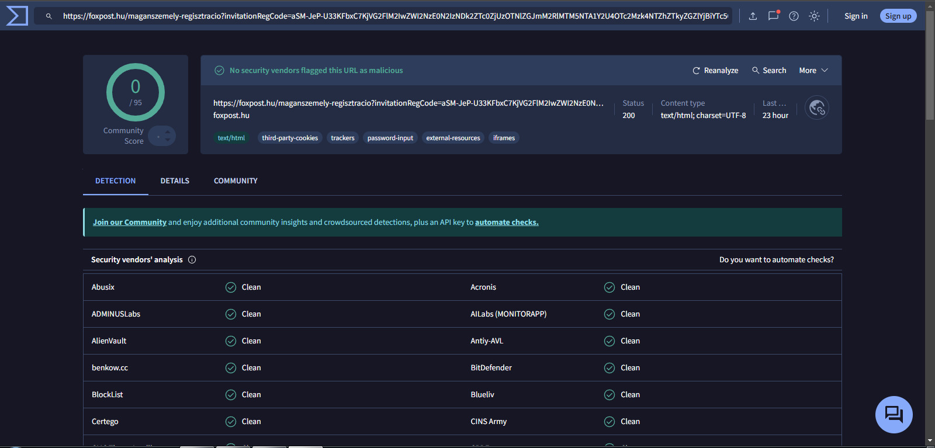935x448 pixels.
Task: Click the Clean check icon for Acronis
Action: (610, 287)
